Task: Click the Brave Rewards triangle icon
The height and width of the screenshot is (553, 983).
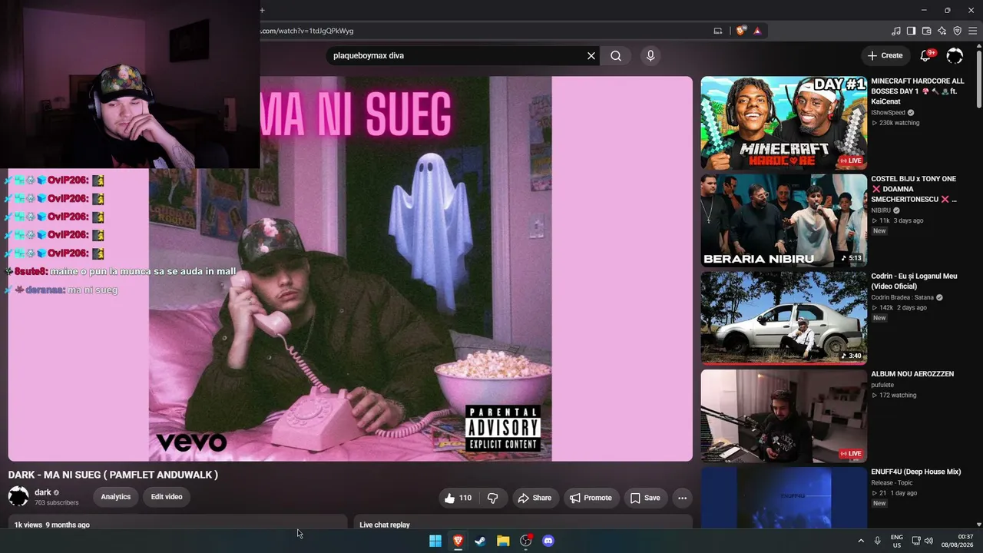Action: click(757, 31)
